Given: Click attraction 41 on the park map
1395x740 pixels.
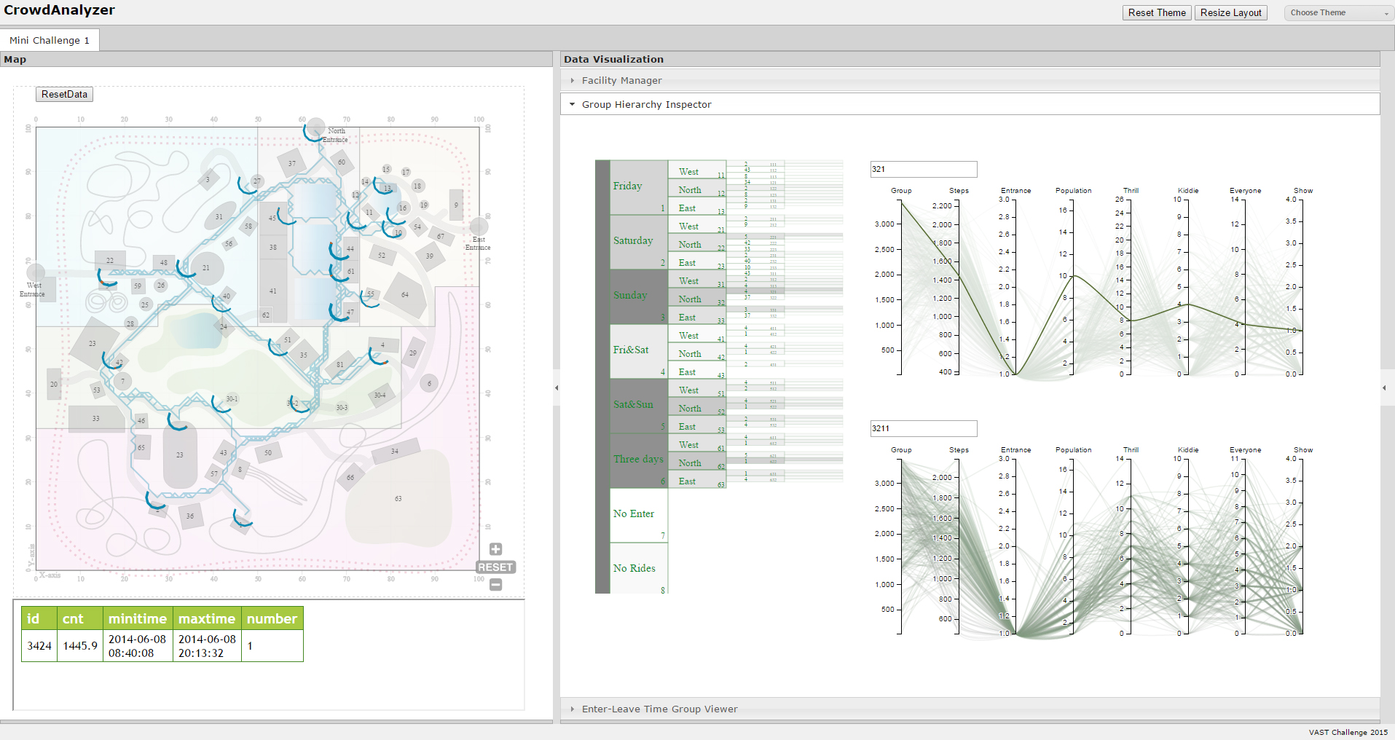Looking at the screenshot, I should click(273, 291).
